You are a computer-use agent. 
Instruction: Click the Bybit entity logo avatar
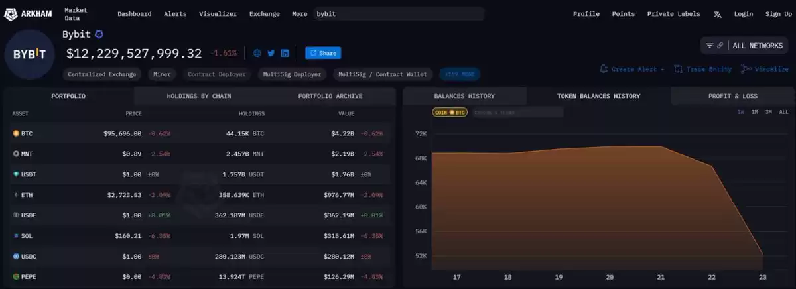tap(30, 55)
